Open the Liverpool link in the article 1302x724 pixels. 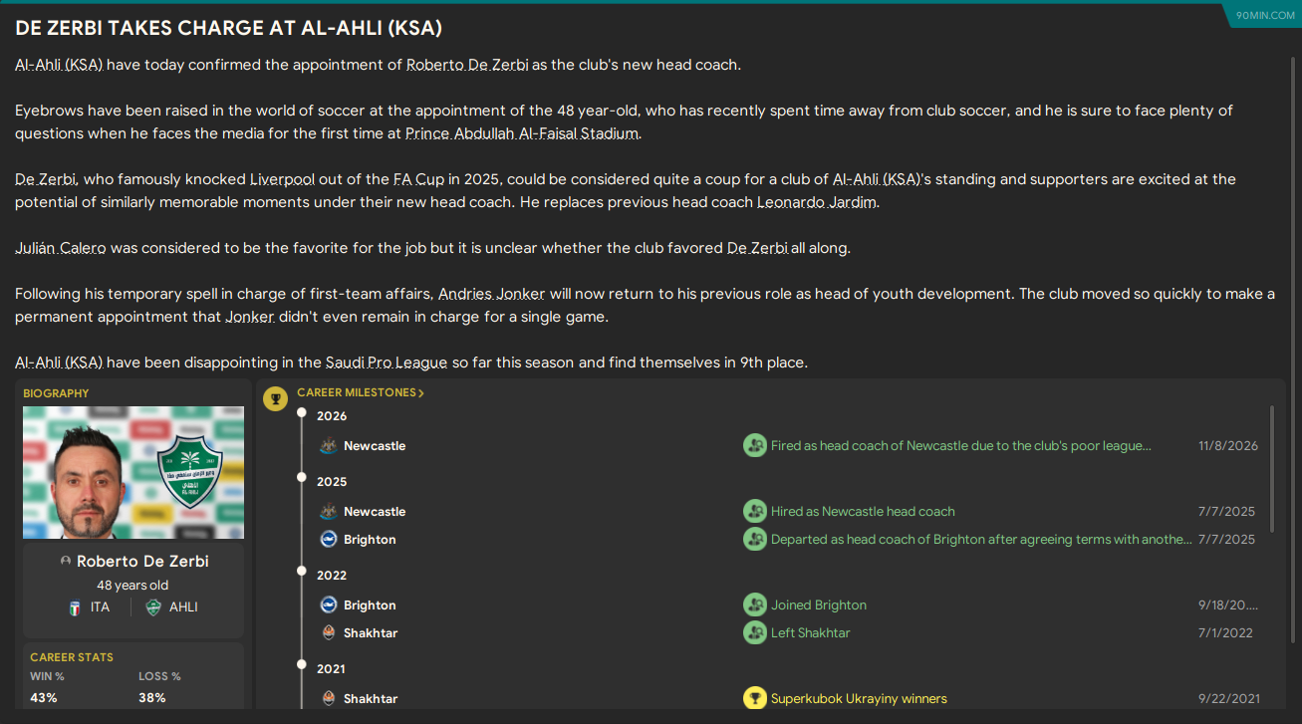coord(282,179)
